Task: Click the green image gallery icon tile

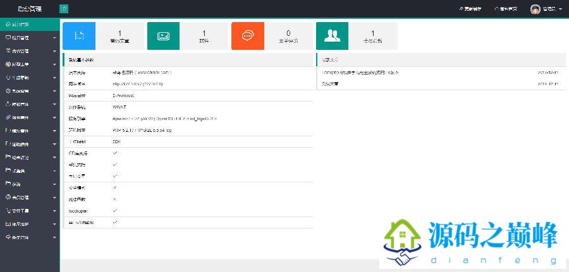Action: [x=163, y=36]
